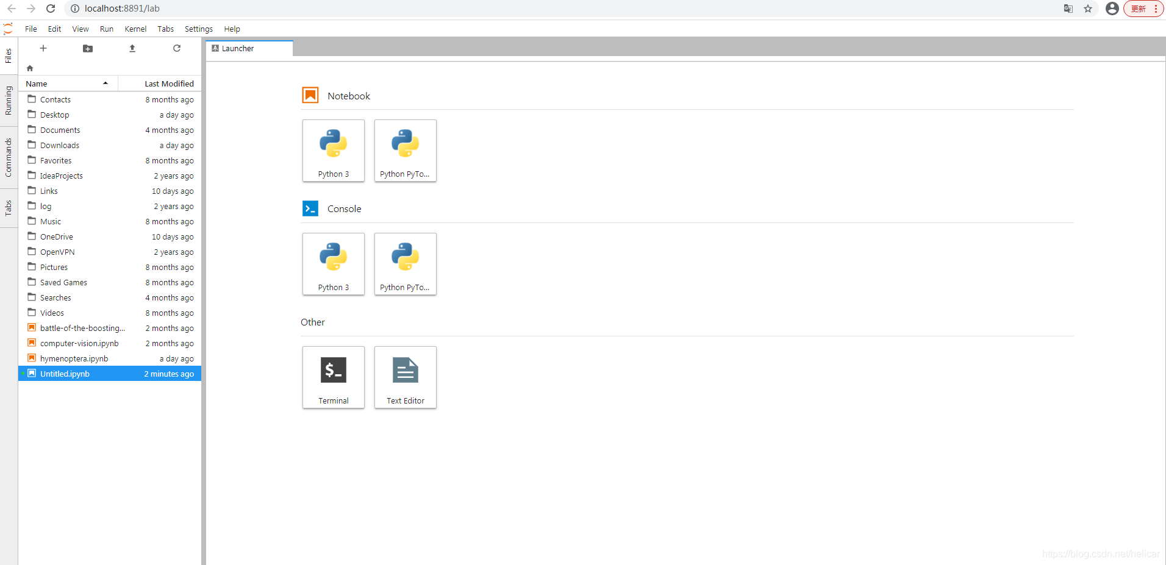Bookmark this page with the star icon

1088,9
